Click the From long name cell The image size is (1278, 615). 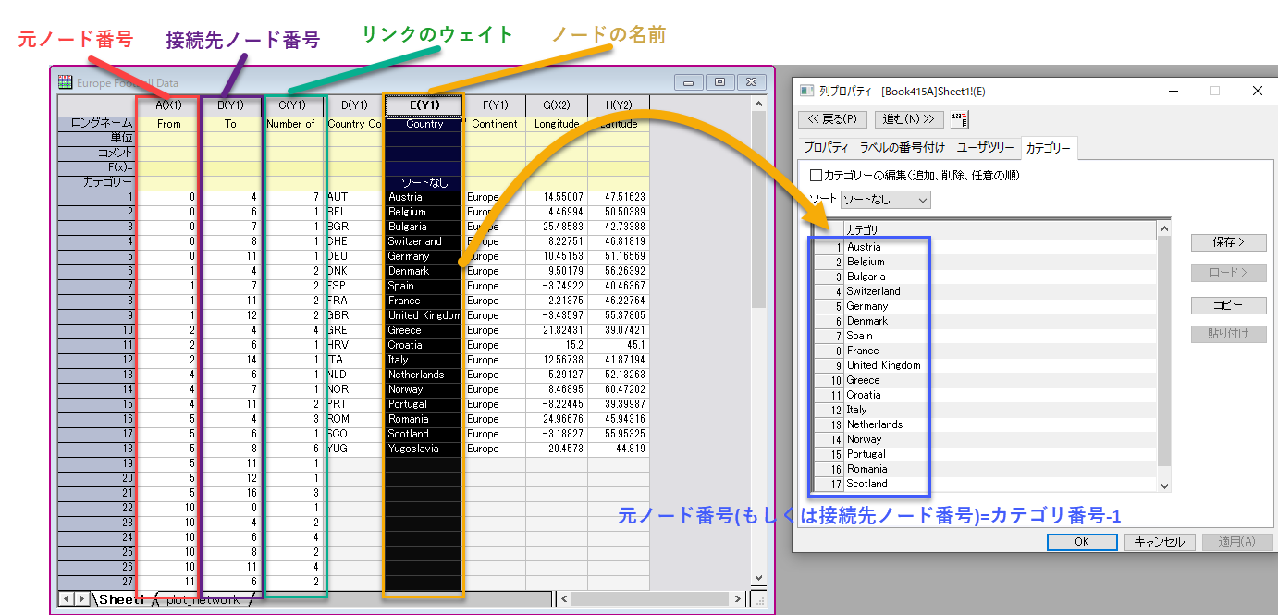(168, 124)
